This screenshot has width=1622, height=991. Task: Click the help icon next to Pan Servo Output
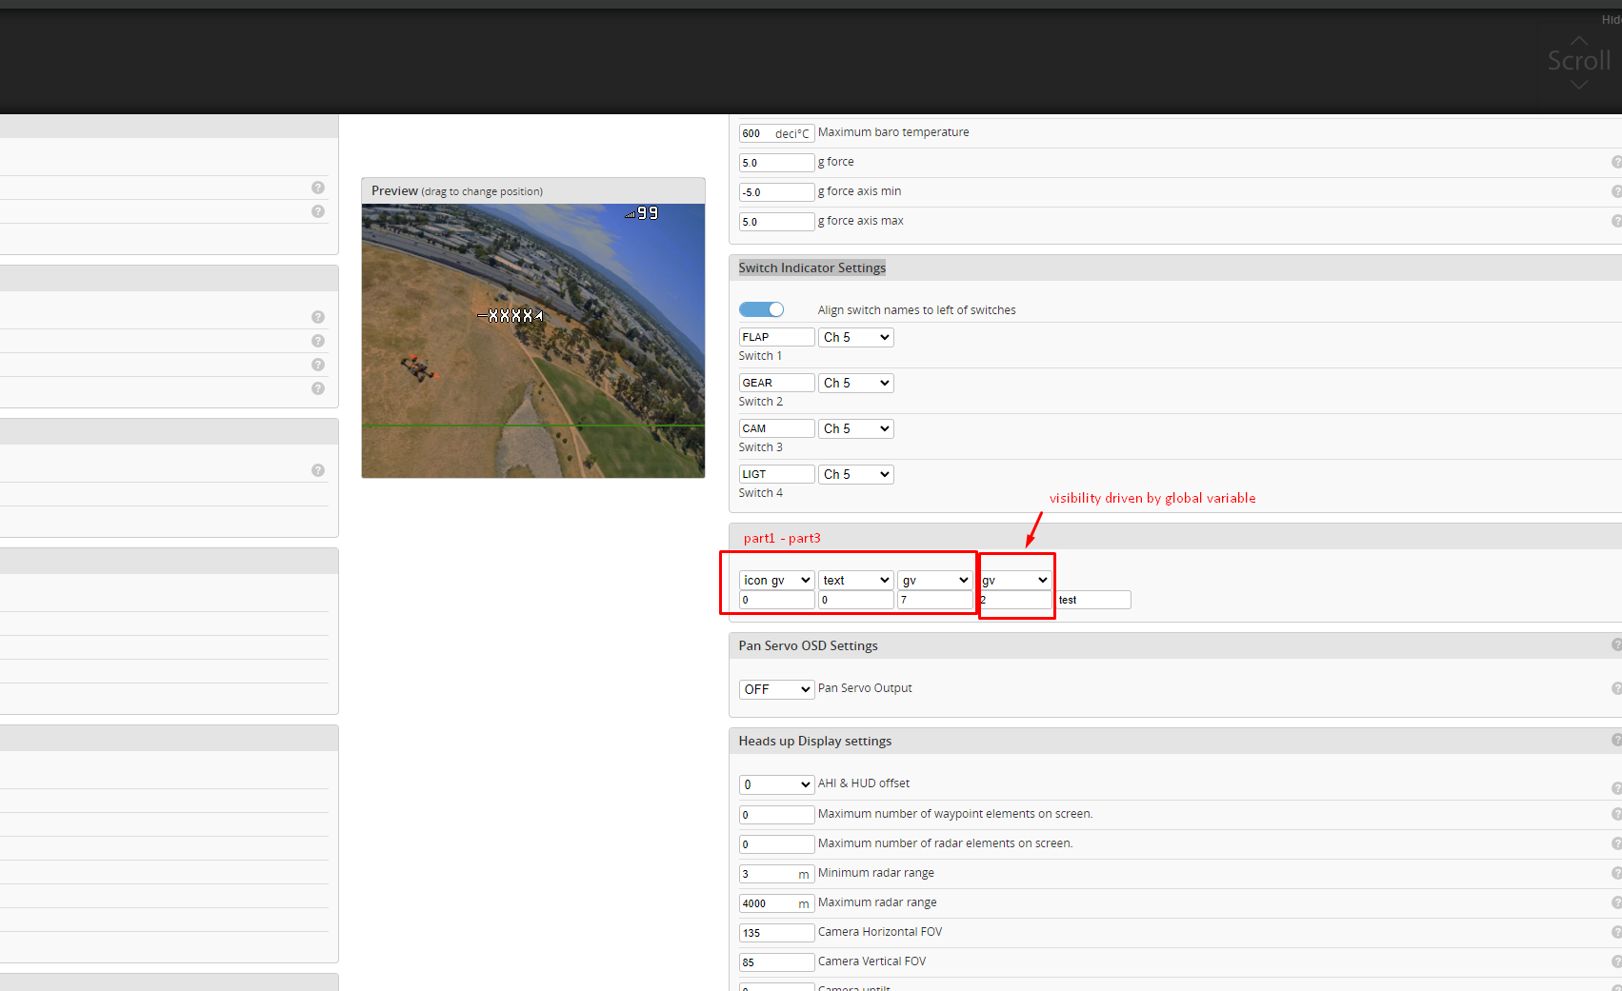tap(1615, 687)
